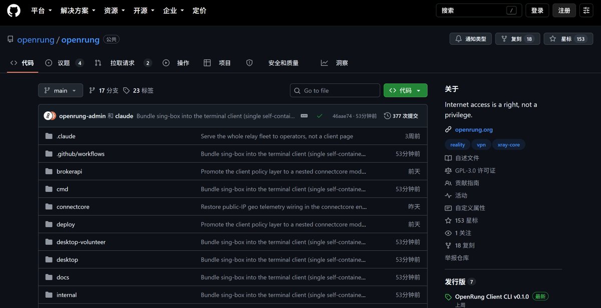
Task: Open the 377 次提交 commit history
Action: 401,116
